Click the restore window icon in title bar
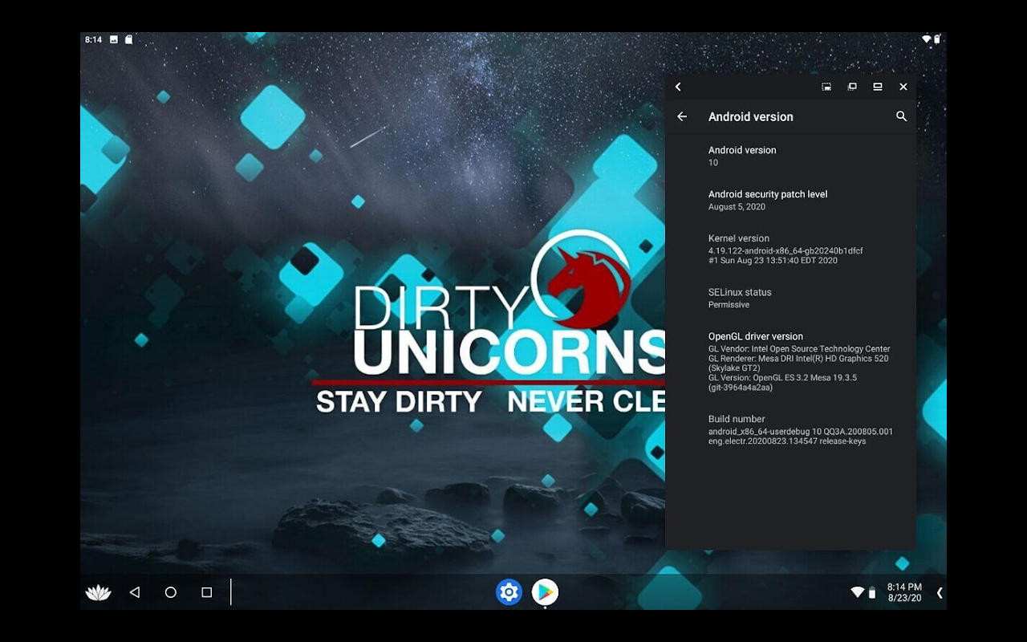The width and height of the screenshot is (1027, 642). point(852,87)
